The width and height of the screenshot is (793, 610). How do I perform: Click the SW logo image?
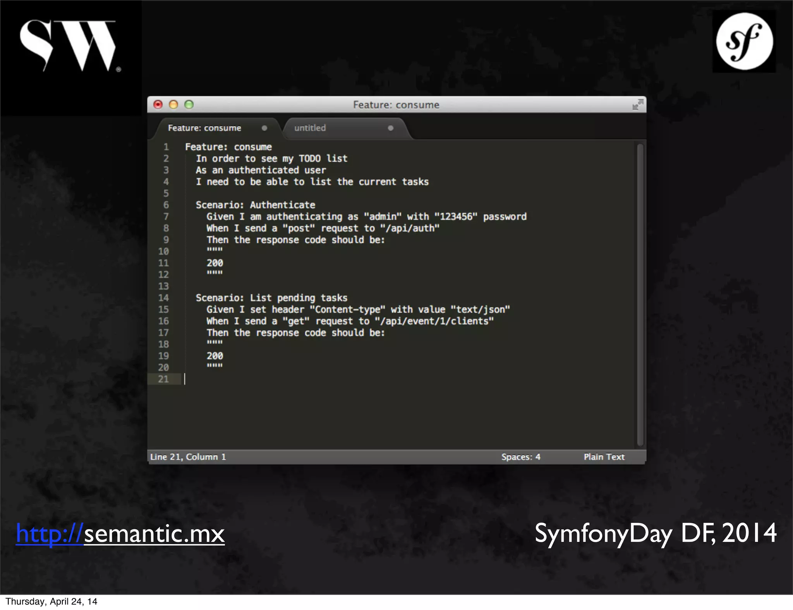(x=70, y=46)
